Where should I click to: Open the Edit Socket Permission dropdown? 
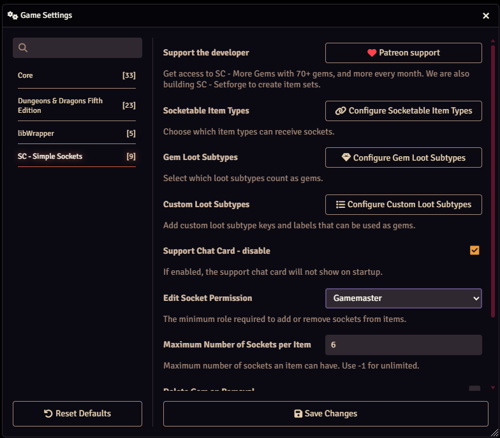pos(403,298)
